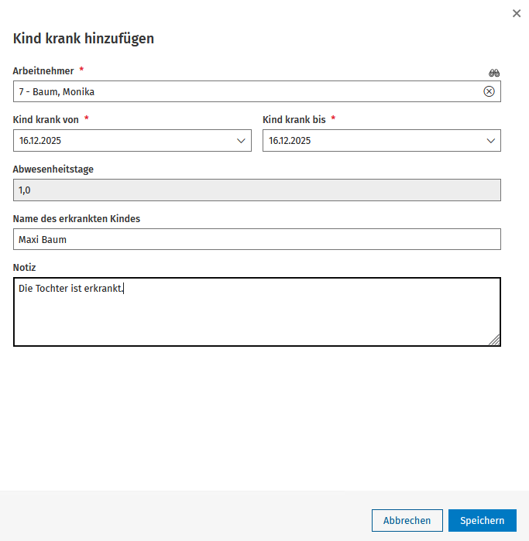Click the Name des erkrankten Kindes field
529x541 pixels.
(257, 239)
